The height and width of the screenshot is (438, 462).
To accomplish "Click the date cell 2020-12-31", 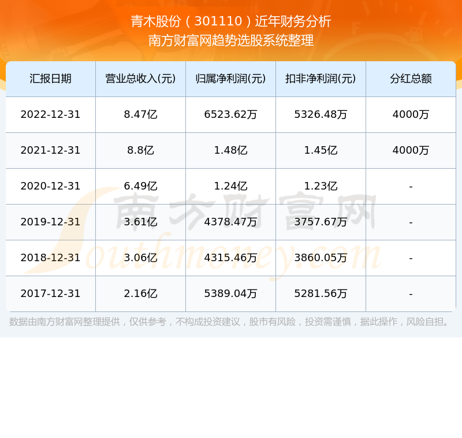I will tap(50, 186).
